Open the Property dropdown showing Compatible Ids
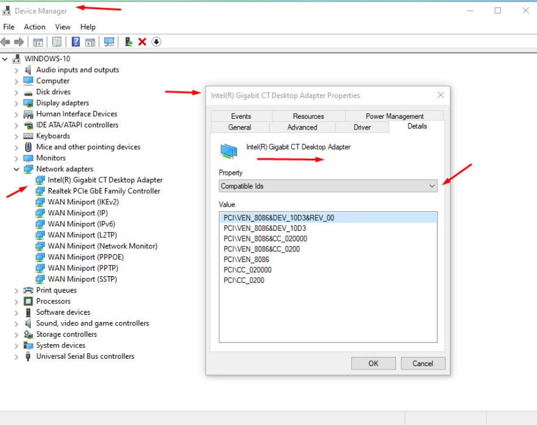Viewport: 537px width, 425px height. pos(328,186)
